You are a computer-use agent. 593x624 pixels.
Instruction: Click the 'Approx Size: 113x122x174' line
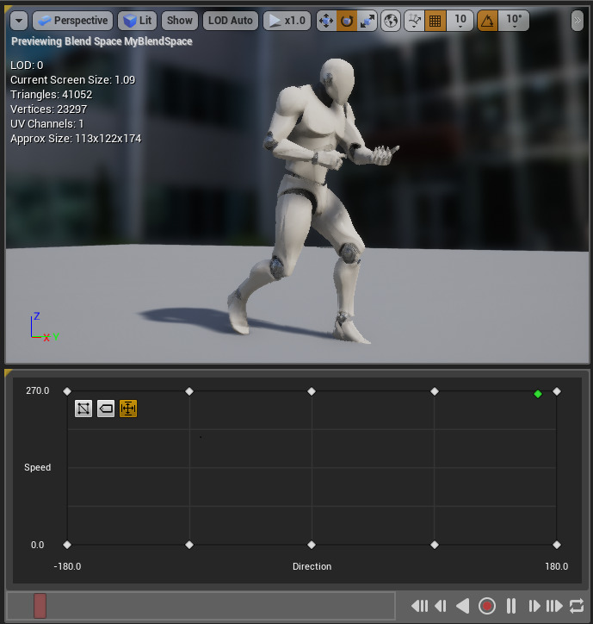[76, 139]
